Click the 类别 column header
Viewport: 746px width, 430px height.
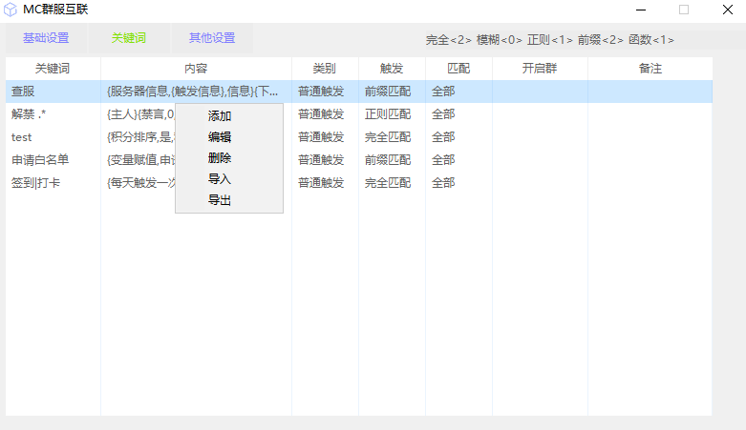tap(325, 69)
